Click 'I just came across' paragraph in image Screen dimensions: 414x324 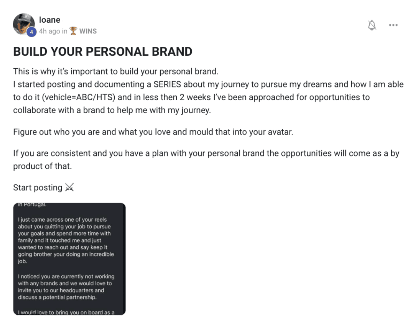coord(66,240)
